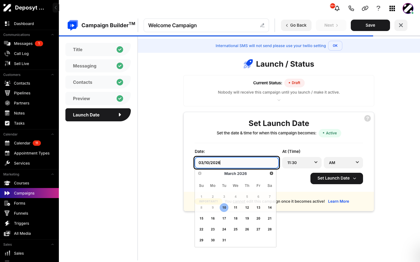Click the date input field
The width and height of the screenshot is (420, 262).
[237, 163]
